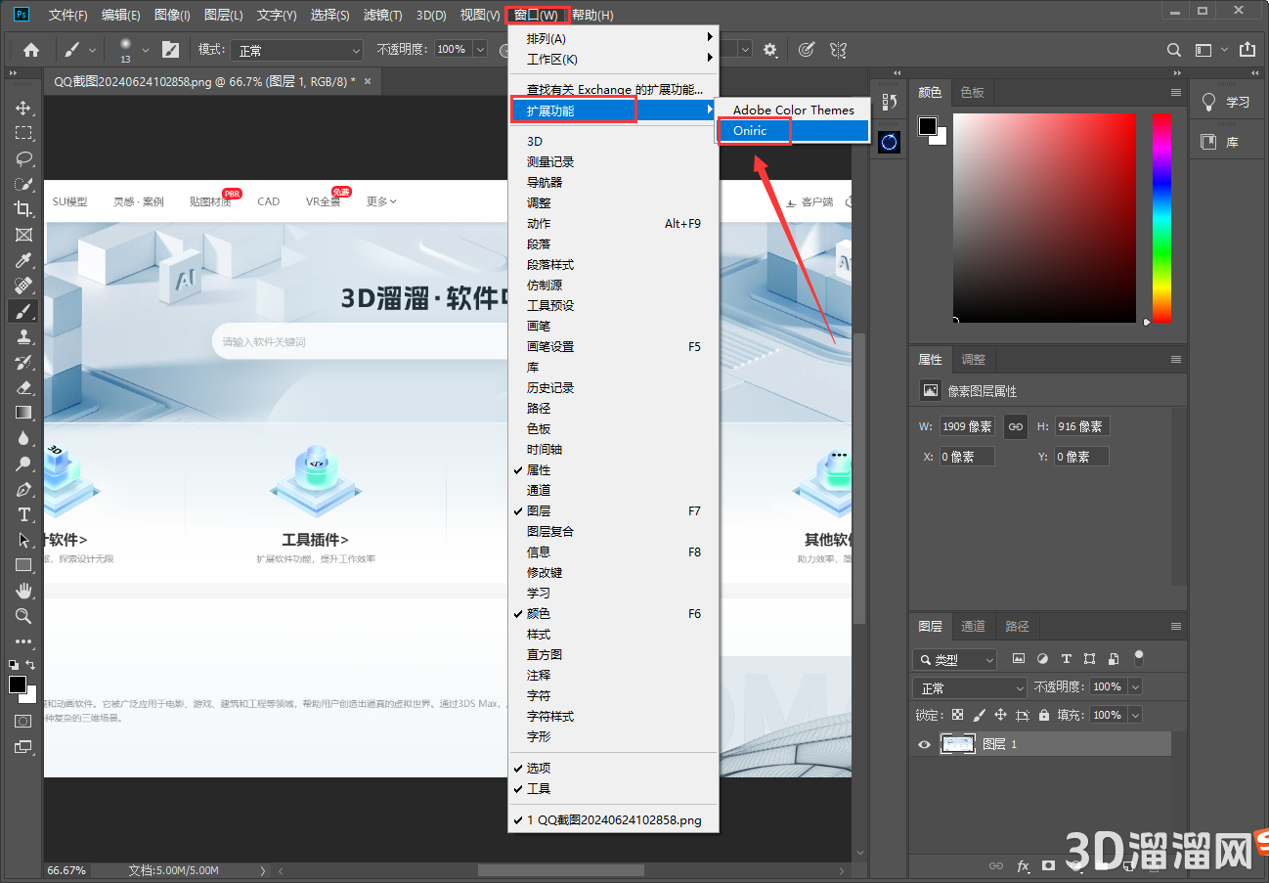Lock transparent pixels in the Layers panel
Viewport: 1269px width, 883px height.
957,715
